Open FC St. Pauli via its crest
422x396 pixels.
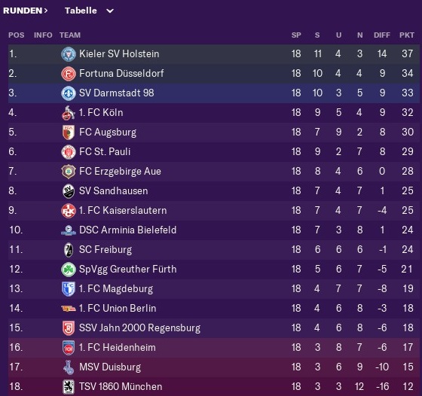pyautogui.click(x=69, y=152)
